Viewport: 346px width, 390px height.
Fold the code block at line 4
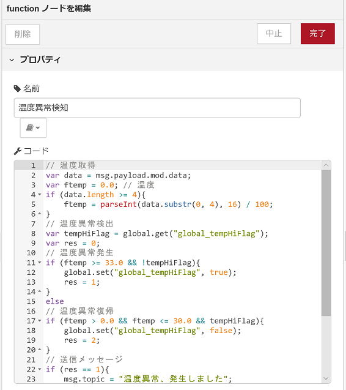pos(40,195)
